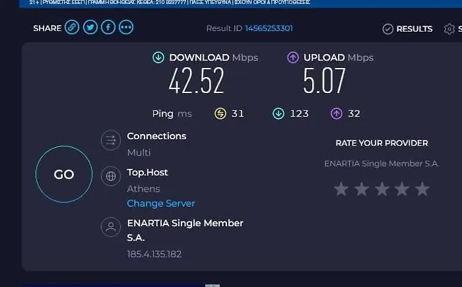
Task: Click the download arrow icon beside DOWNLOAD
Action: tap(158, 57)
